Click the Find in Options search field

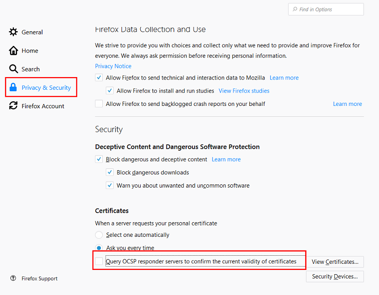(x=326, y=9)
